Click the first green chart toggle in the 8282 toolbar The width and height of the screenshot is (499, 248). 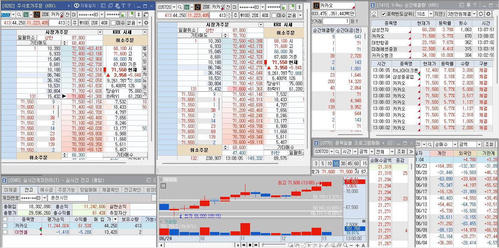[124, 15]
